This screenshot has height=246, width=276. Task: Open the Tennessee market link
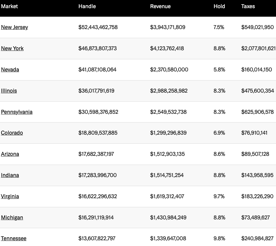coord(14,238)
